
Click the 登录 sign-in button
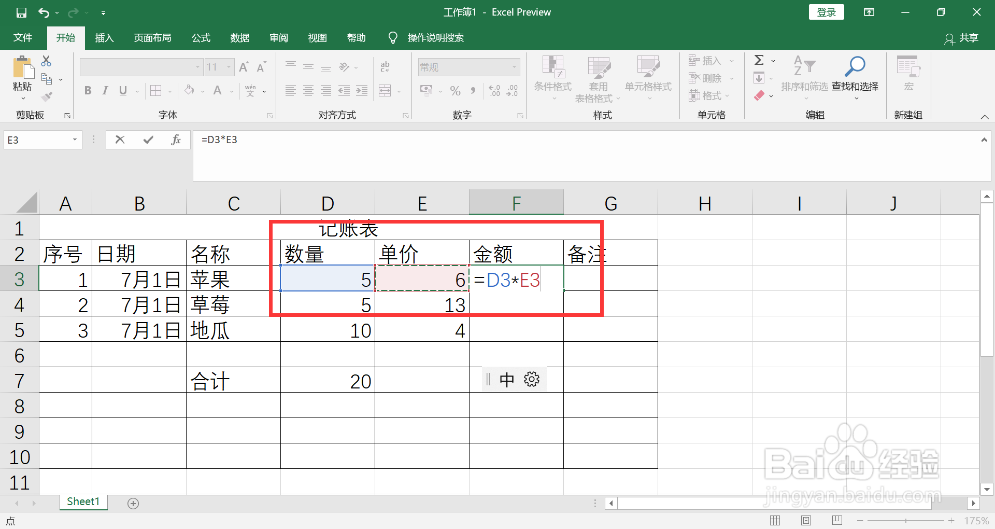pyautogui.click(x=826, y=11)
